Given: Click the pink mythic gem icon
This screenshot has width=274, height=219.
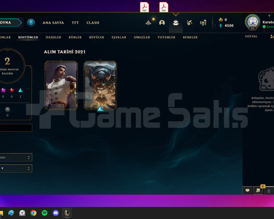Looking at the screenshot, I should (x=3, y=90).
